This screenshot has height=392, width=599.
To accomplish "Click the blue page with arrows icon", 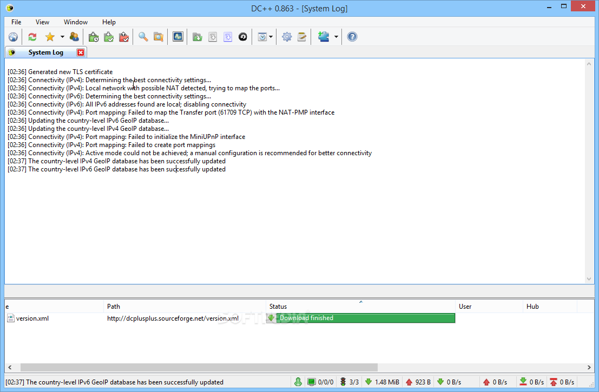I will pos(228,37).
